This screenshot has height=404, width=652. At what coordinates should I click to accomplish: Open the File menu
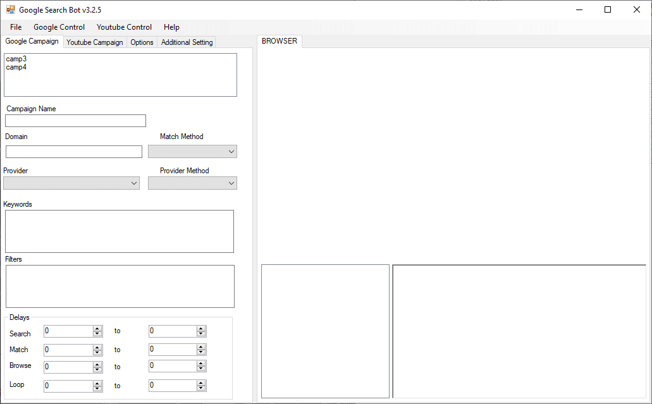pos(15,27)
